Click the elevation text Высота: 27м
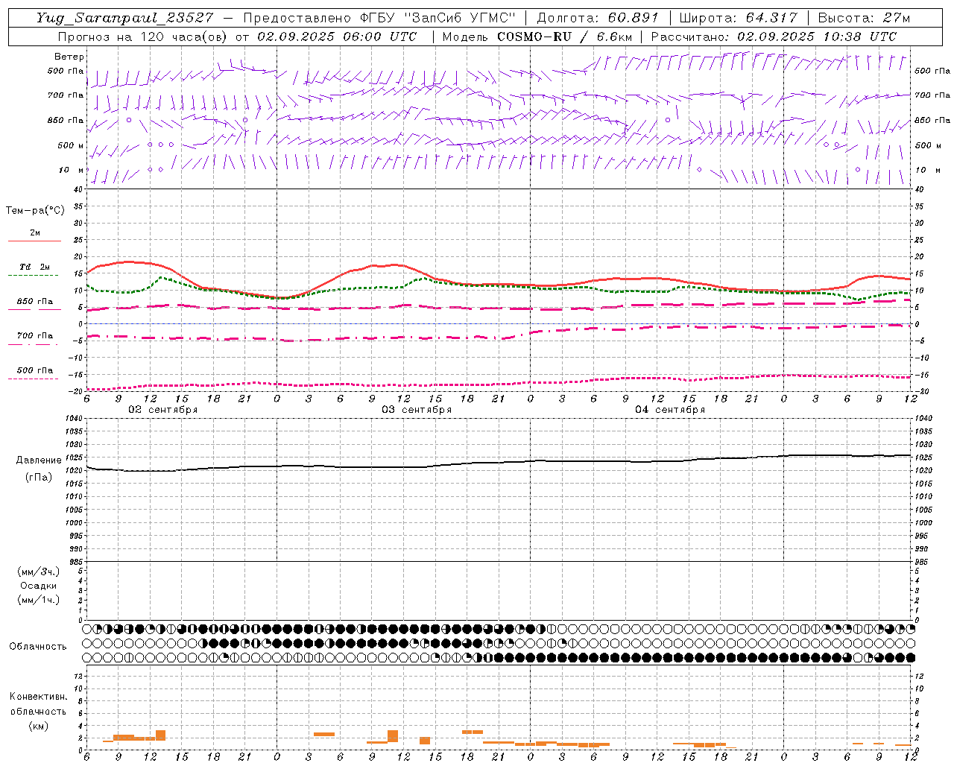The height and width of the screenshot is (763, 954). click(x=864, y=18)
